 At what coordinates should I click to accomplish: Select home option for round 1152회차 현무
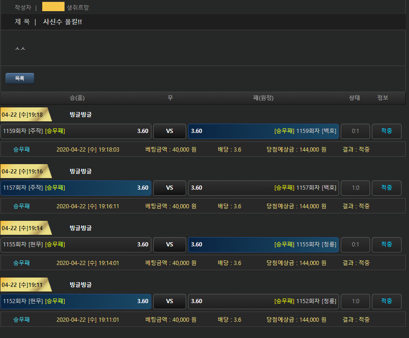pyautogui.click(x=76, y=301)
